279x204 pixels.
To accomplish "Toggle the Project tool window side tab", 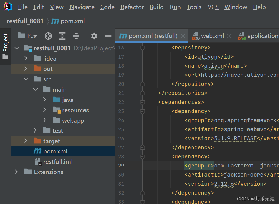I will click(5, 46).
